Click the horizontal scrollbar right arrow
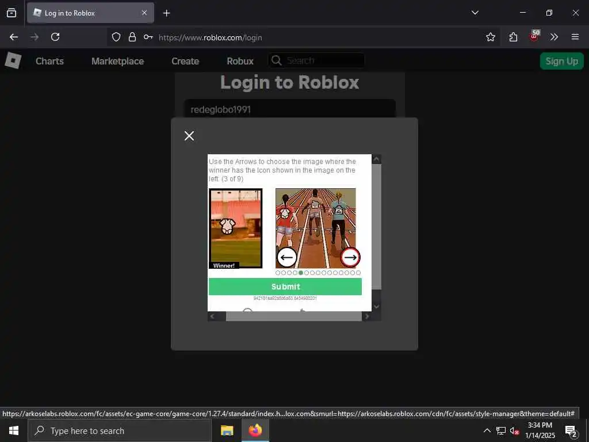The width and height of the screenshot is (589, 442). [367, 317]
